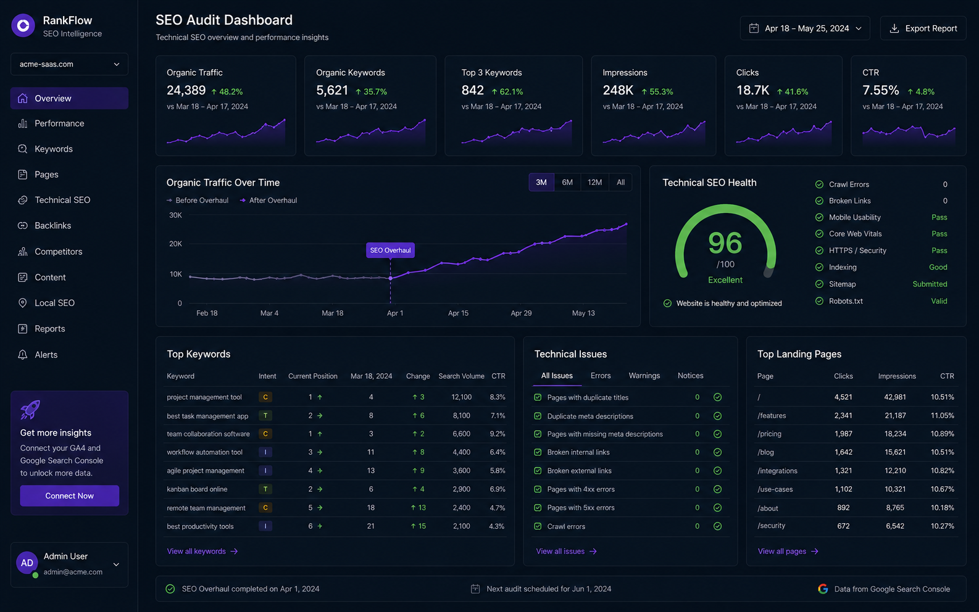Image resolution: width=979 pixels, height=612 pixels.
Task: Open the View all issues link
Action: (567, 552)
